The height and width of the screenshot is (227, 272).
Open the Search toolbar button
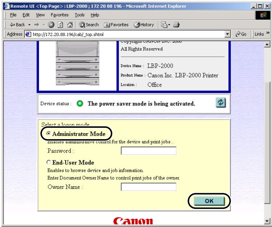[89, 25]
